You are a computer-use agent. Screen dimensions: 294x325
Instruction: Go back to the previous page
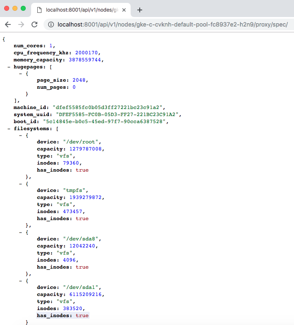[8, 24]
